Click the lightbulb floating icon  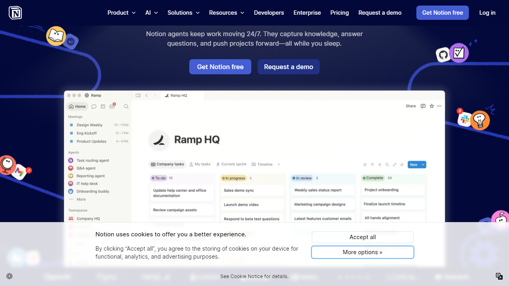tap(480, 120)
